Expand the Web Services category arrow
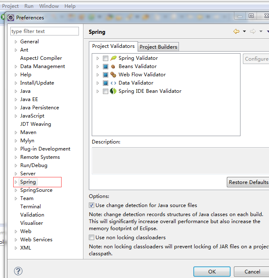The height and width of the screenshot is (278, 269). tap(16, 240)
